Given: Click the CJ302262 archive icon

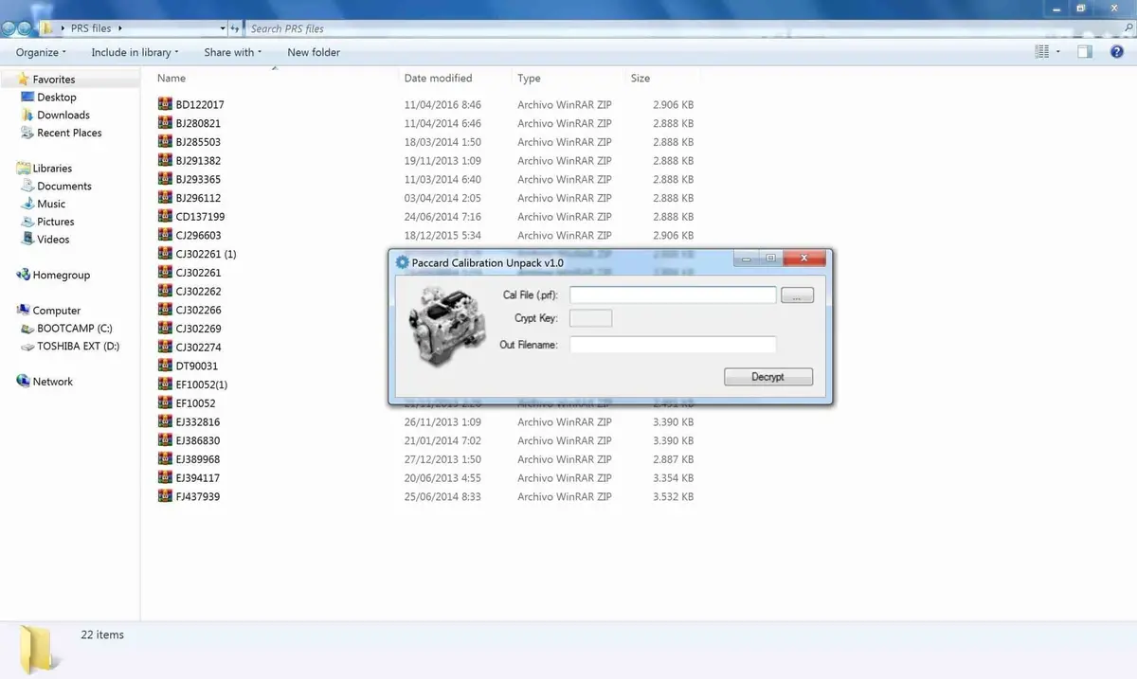Looking at the screenshot, I should pyautogui.click(x=165, y=292).
